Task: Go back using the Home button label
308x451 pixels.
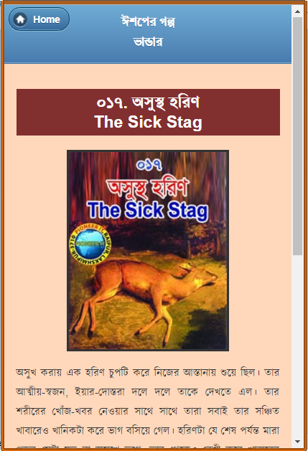Action: (x=47, y=19)
